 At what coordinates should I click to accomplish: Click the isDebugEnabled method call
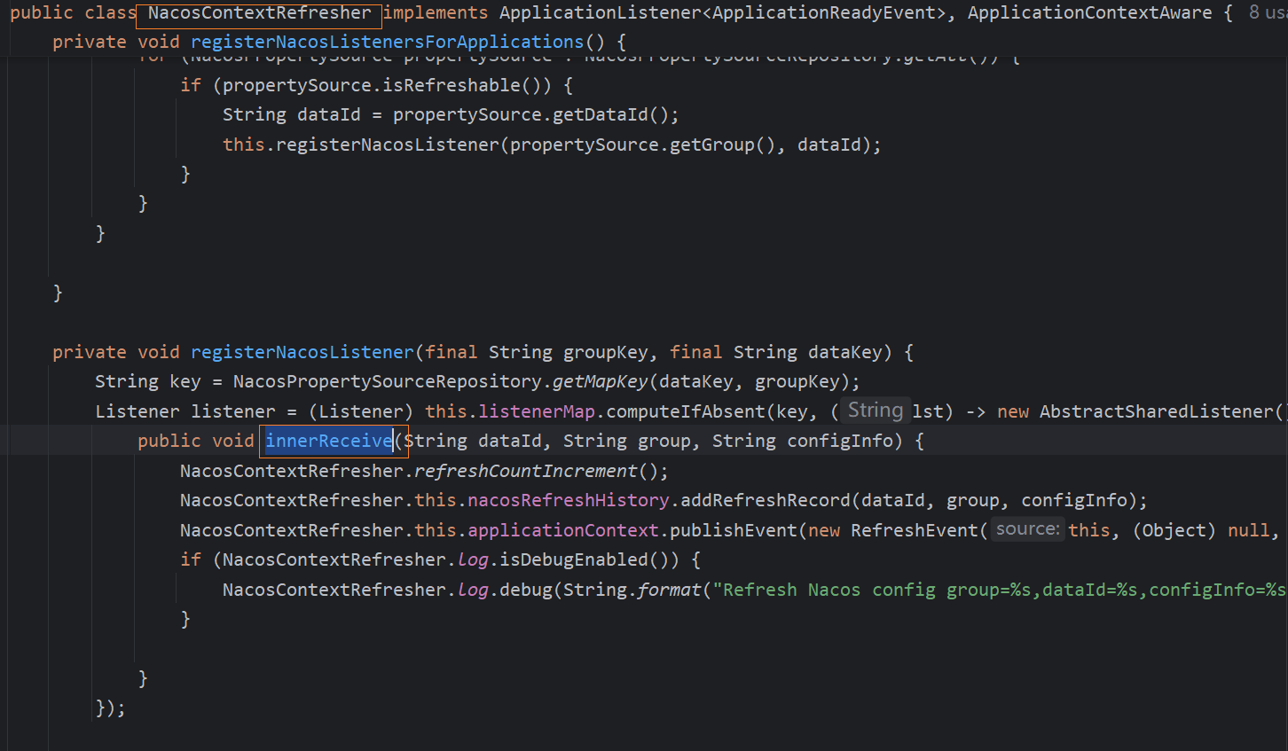pyautogui.click(x=574, y=559)
